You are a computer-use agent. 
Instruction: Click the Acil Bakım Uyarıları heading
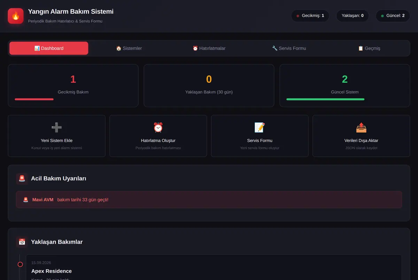pos(59,179)
